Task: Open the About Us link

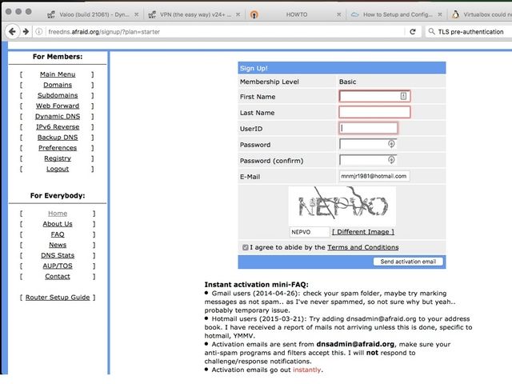Action: 58,224
